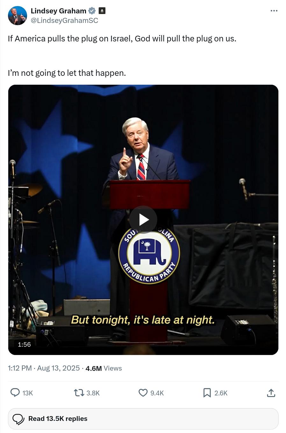286x433 pixels.
Task: Click the 9.4K likes count
Action: (157, 393)
